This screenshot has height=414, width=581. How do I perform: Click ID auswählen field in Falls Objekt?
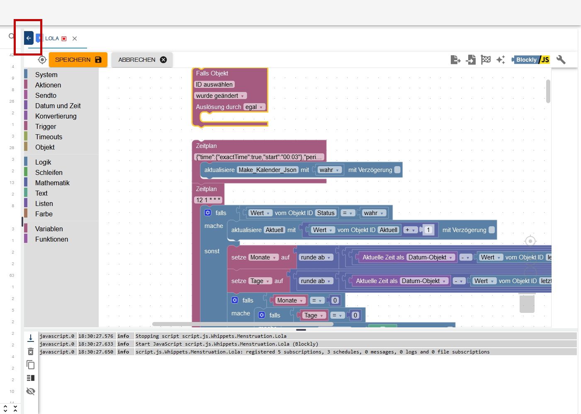[x=214, y=85]
